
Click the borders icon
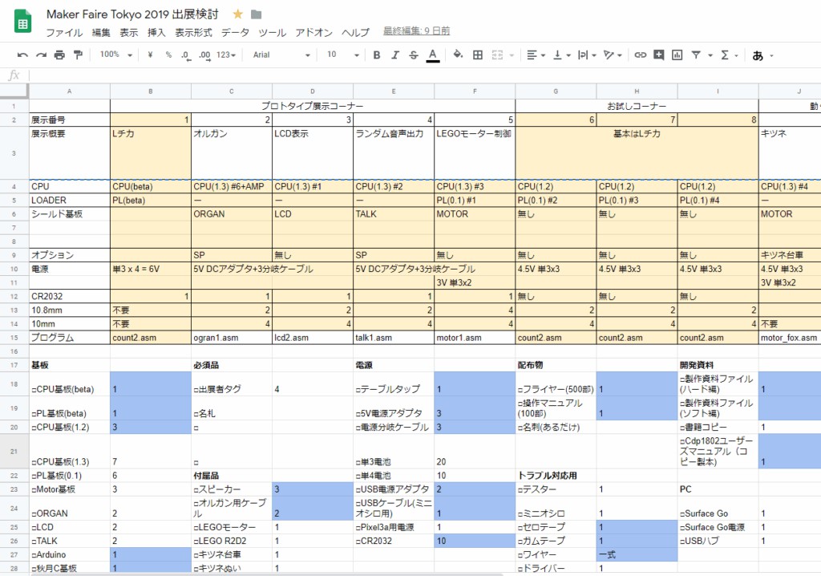(478, 55)
